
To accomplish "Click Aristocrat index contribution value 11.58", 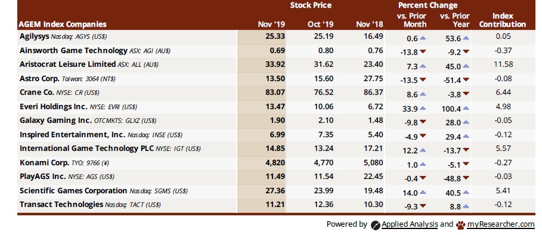I will (x=503, y=64).
